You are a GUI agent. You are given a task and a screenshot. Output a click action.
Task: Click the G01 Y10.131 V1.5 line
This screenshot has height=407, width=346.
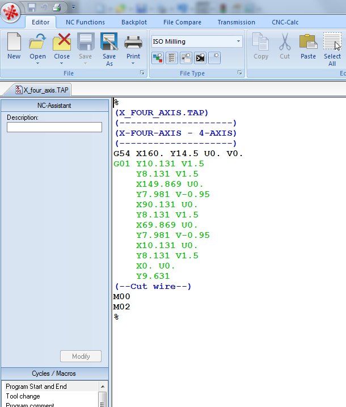point(159,164)
